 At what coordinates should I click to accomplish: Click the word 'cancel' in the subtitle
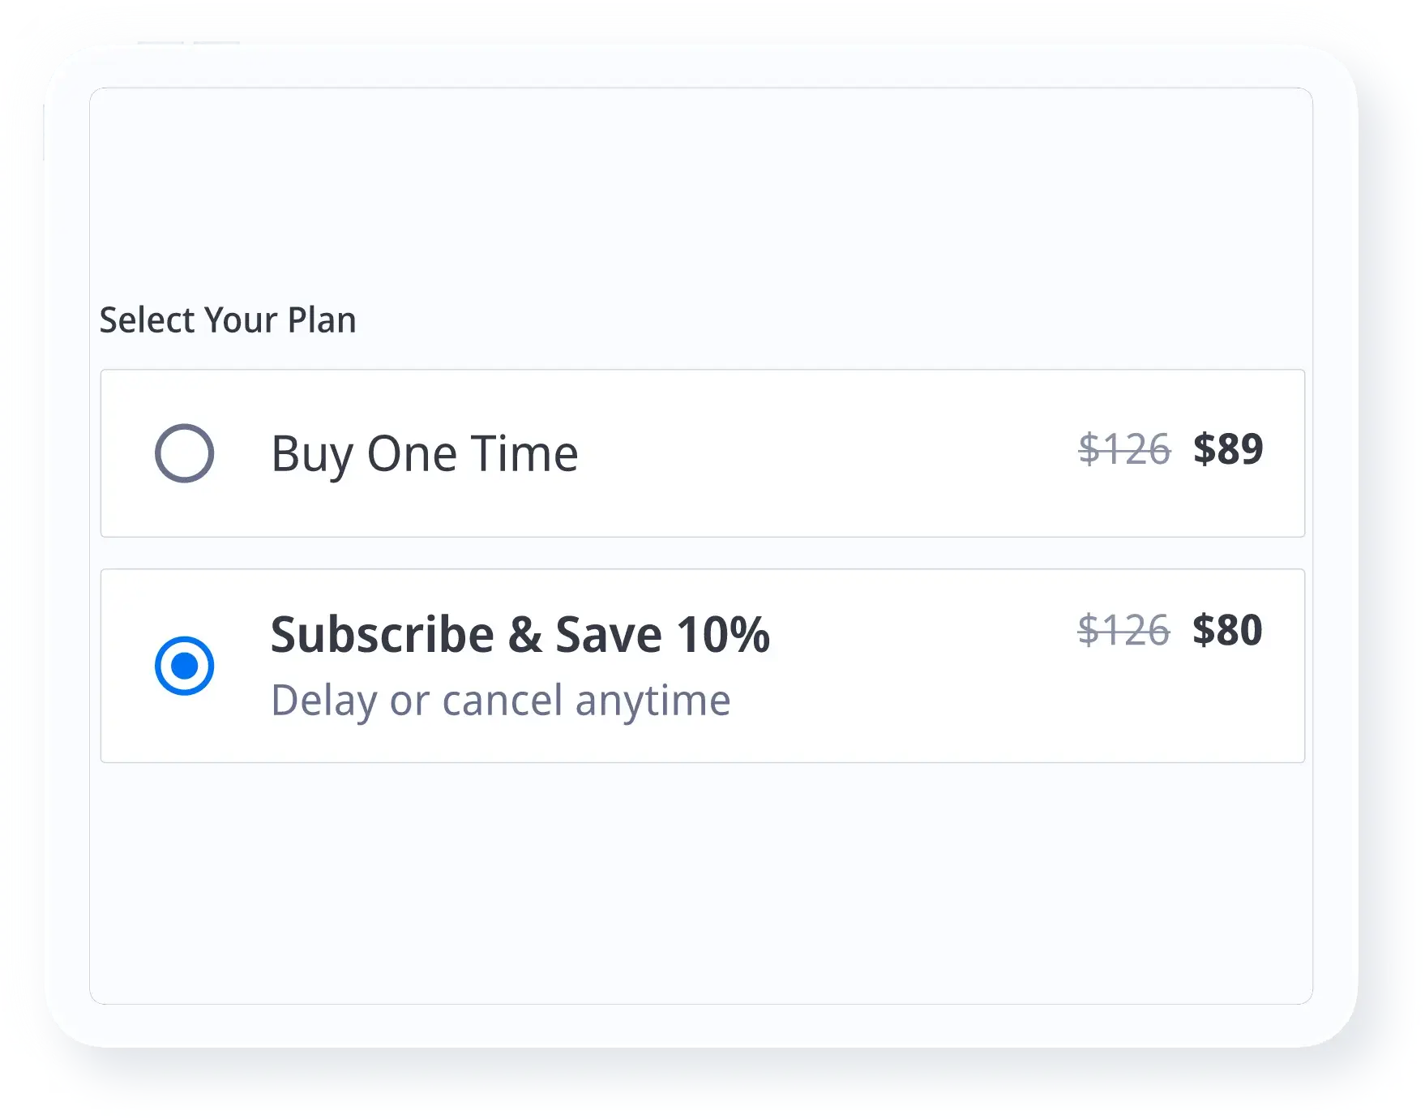click(502, 700)
